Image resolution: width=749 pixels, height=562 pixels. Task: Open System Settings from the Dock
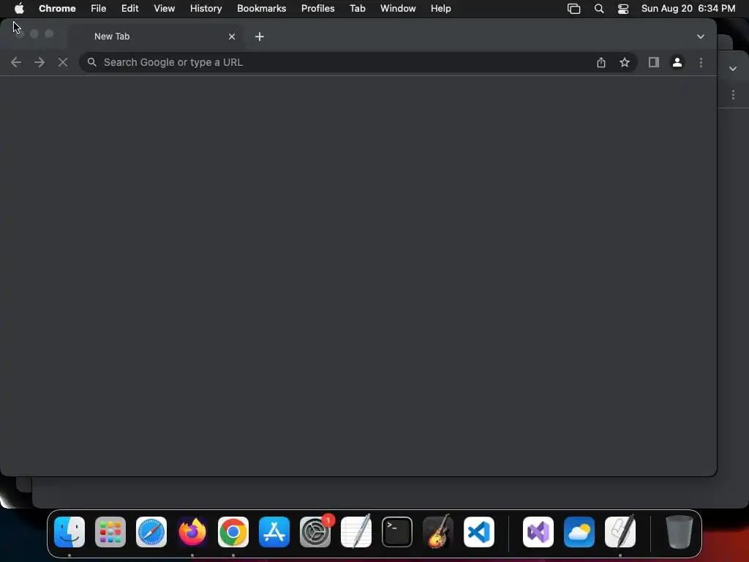click(x=315, y=532)
